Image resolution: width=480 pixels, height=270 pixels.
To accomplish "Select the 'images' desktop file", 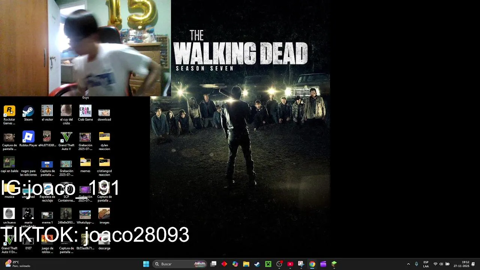I will [x=104, y=216].
